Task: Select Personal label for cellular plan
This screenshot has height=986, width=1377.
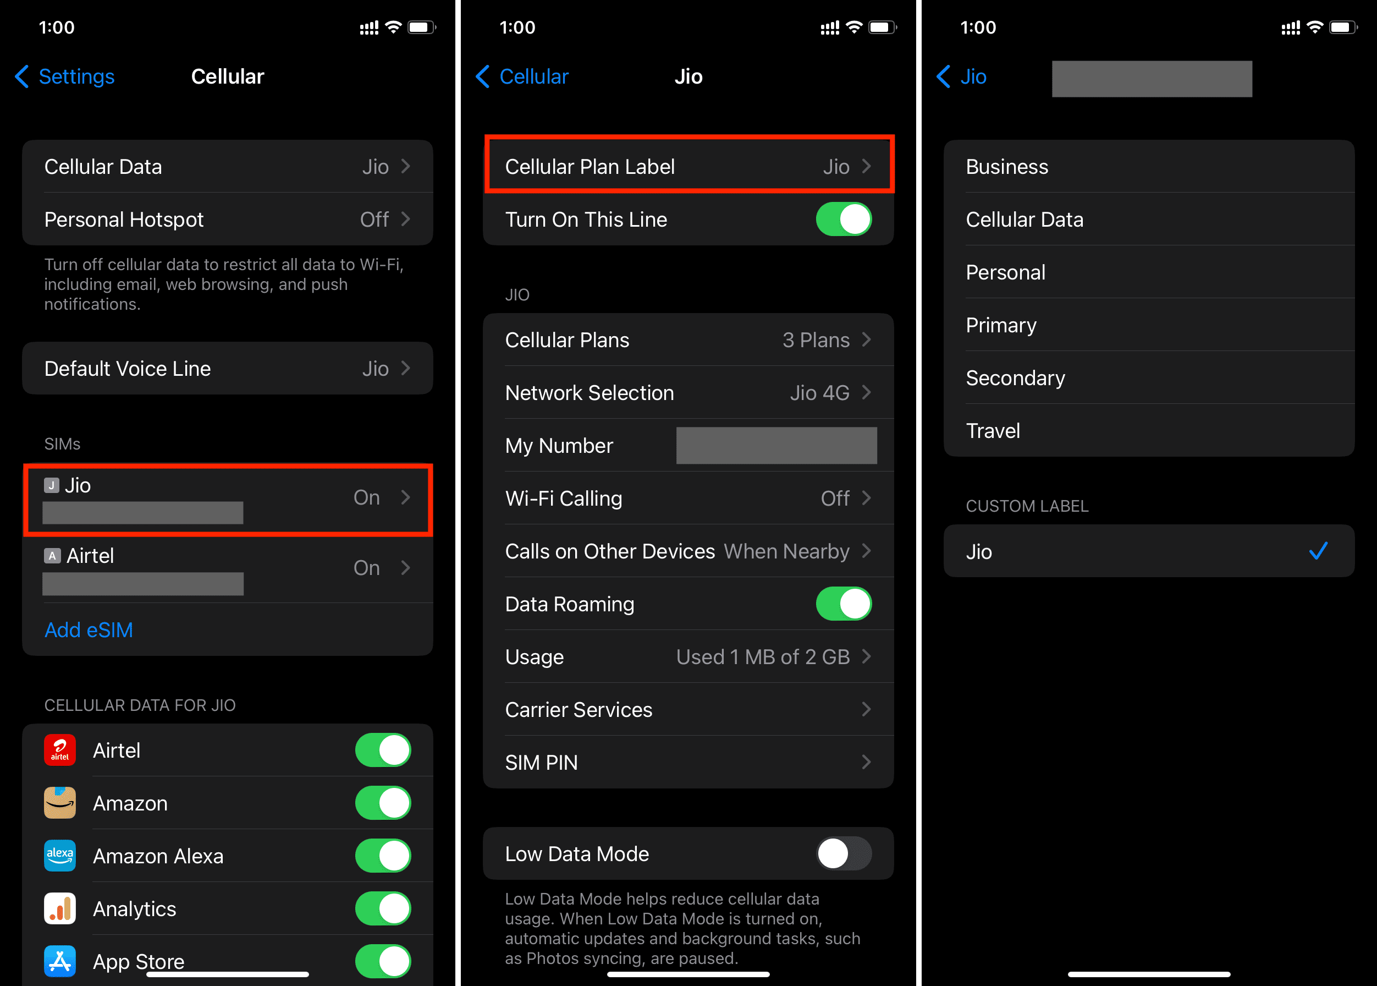Action: (1147, 272)
